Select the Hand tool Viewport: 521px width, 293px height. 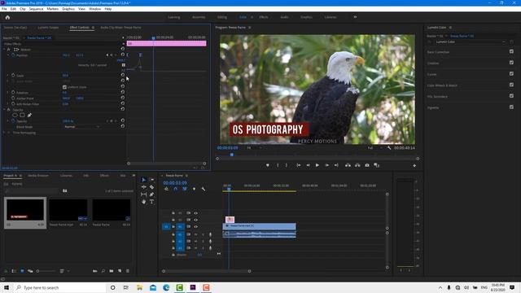143,202
